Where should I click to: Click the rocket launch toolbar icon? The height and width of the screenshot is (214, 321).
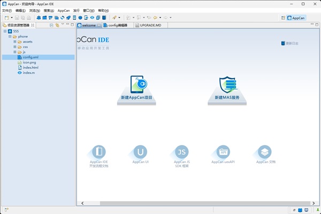tap(68, 18)
